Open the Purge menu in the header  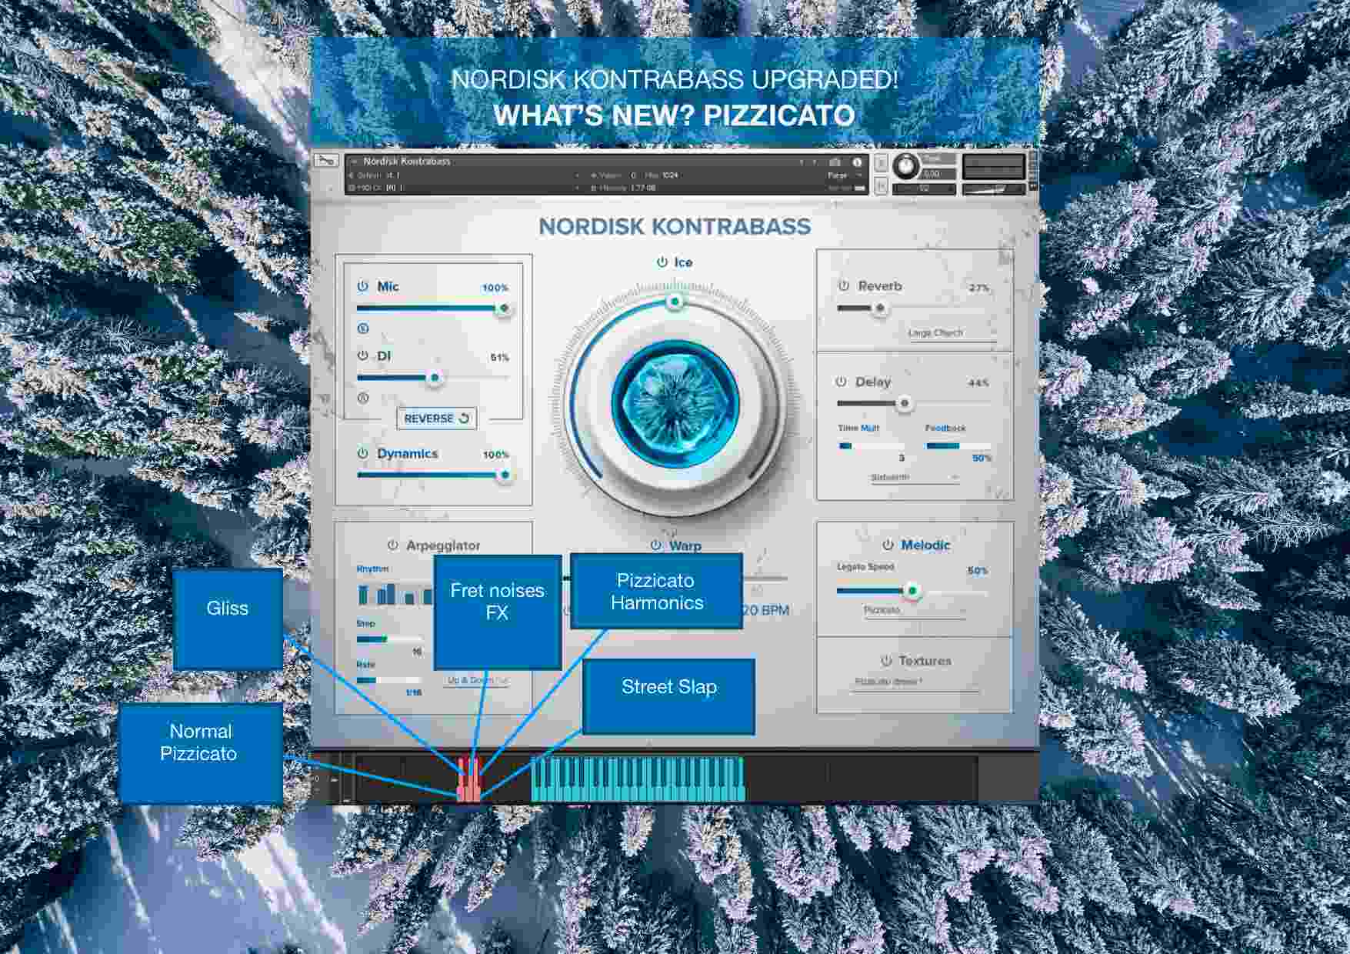[x=842, y=175]
